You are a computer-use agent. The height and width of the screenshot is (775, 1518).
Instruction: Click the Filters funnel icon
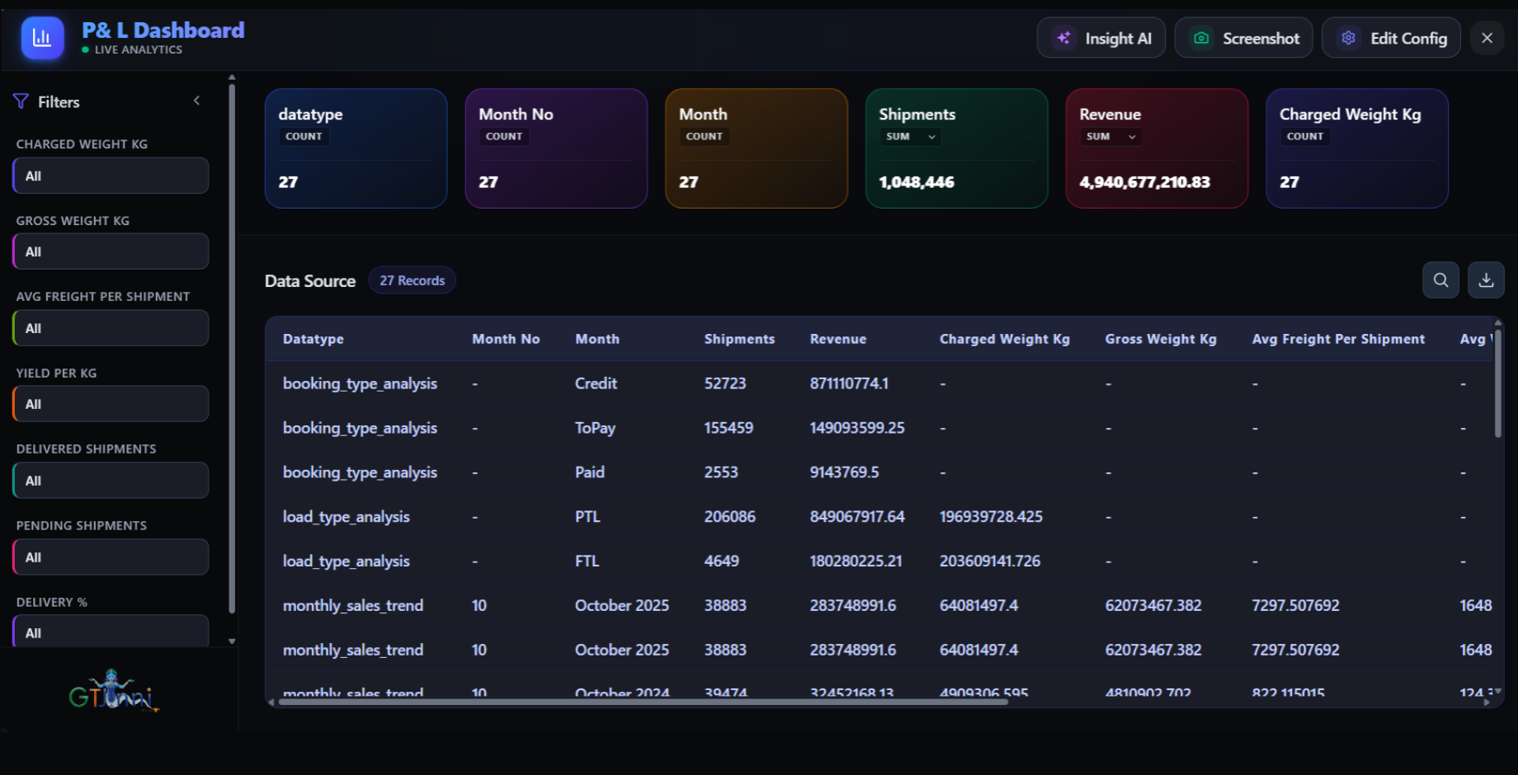[x=21, y=101]
